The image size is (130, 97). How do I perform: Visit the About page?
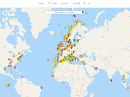click(x=87, y=3)
